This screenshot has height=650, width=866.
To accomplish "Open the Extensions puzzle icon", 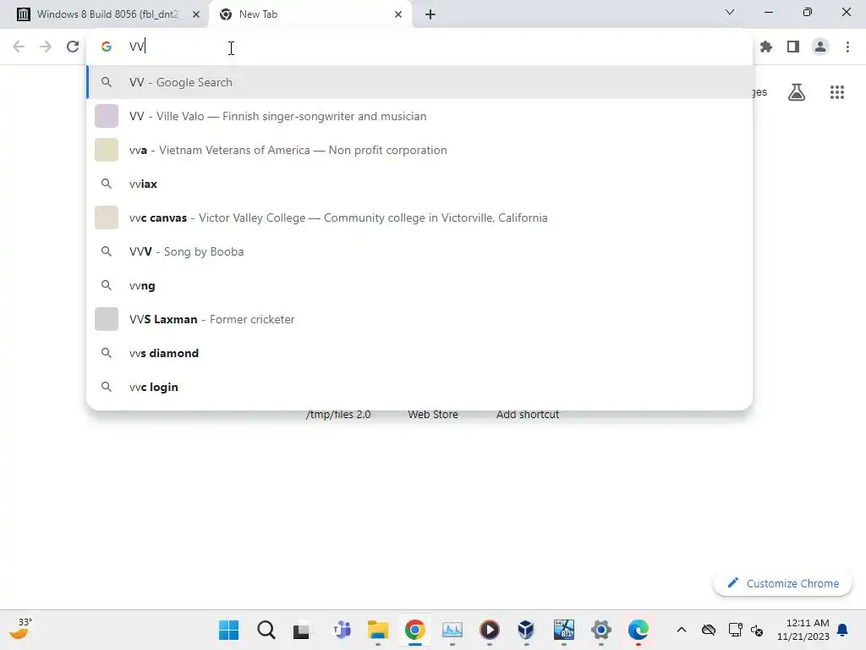I will click(x=766, y=47).
